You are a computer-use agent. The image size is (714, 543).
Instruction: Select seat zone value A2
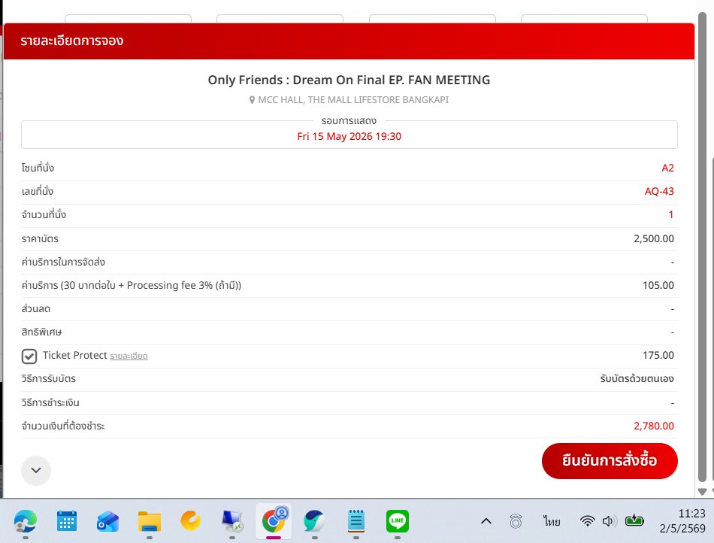tap(667, 168)
